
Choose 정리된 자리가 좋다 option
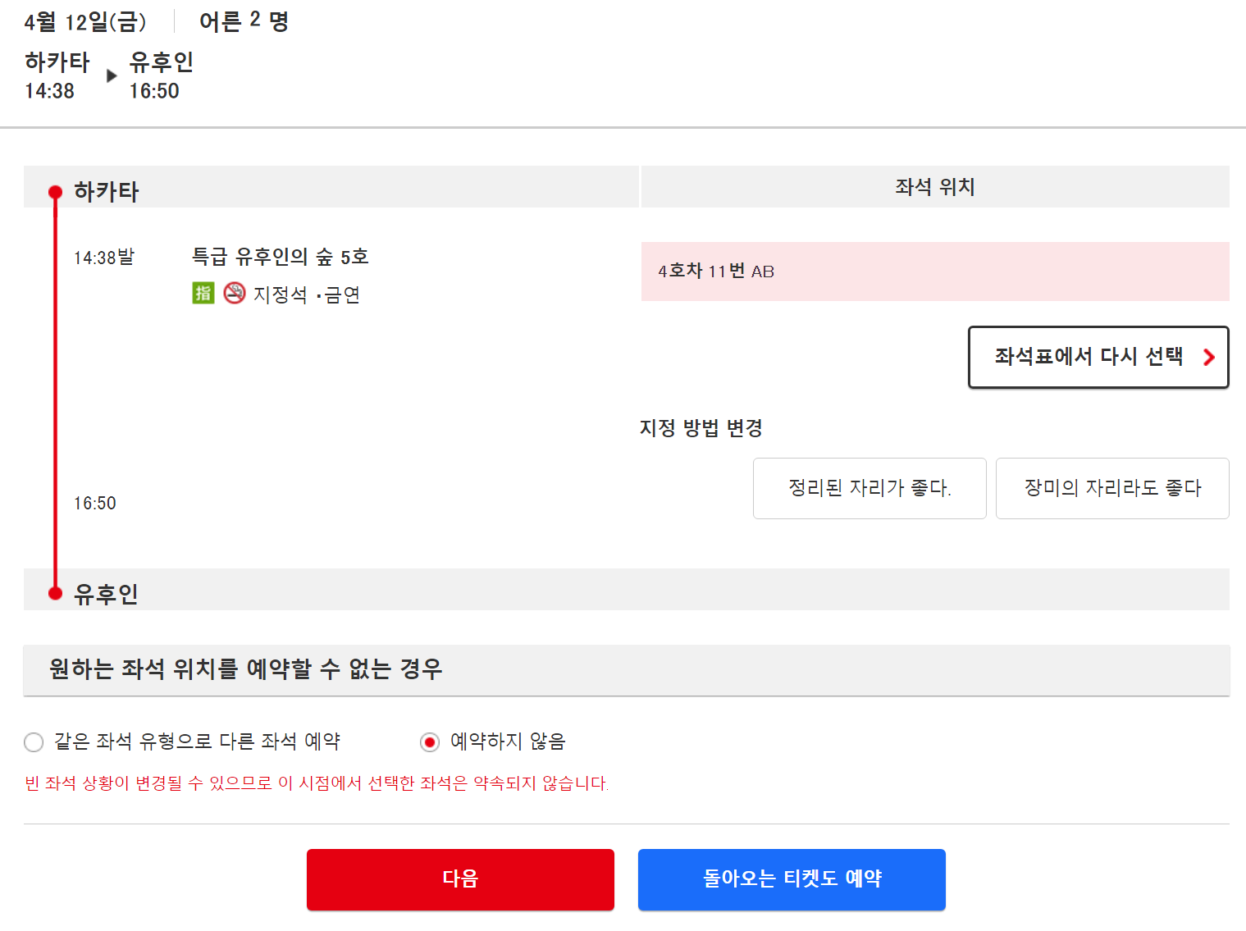click(869, 488)
